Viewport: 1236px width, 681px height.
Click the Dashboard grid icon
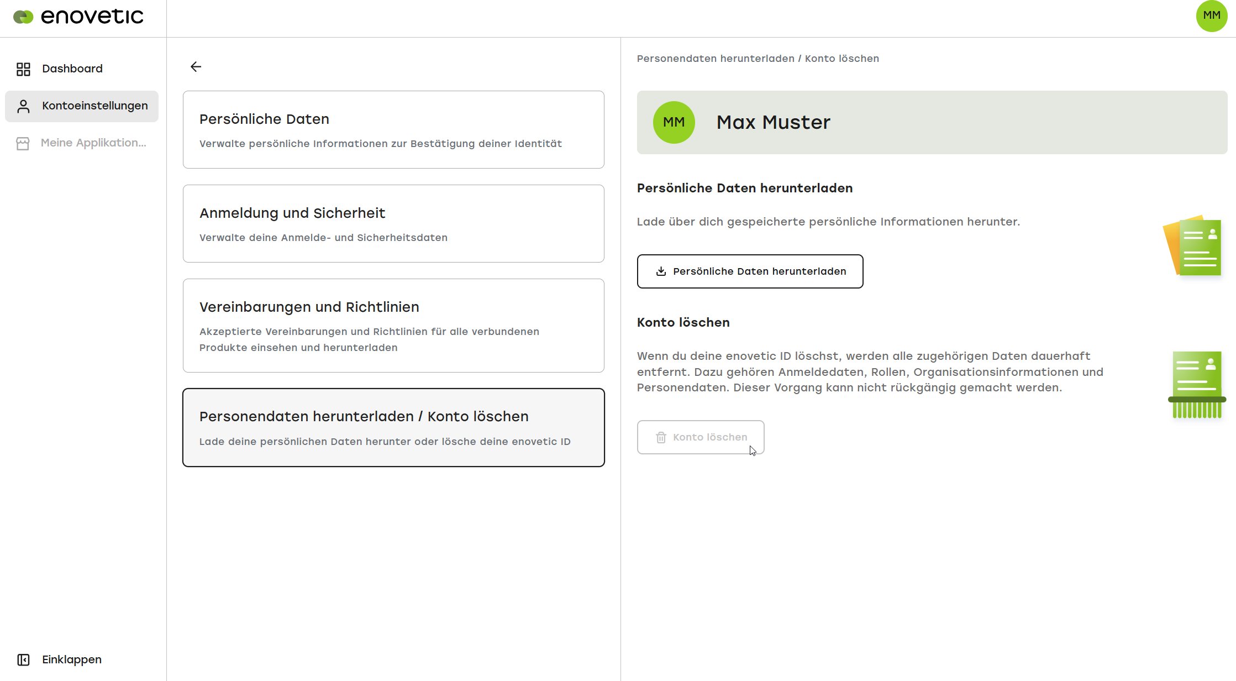coord(23,69)
